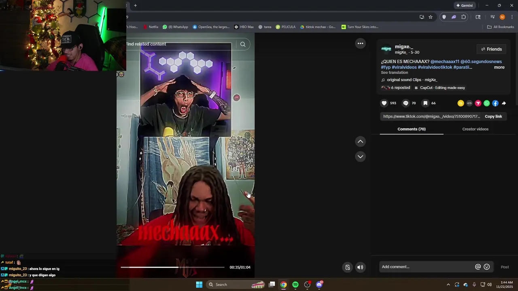
Task: Mute the video with the speaker icon
Action: (x=360, y=267)
